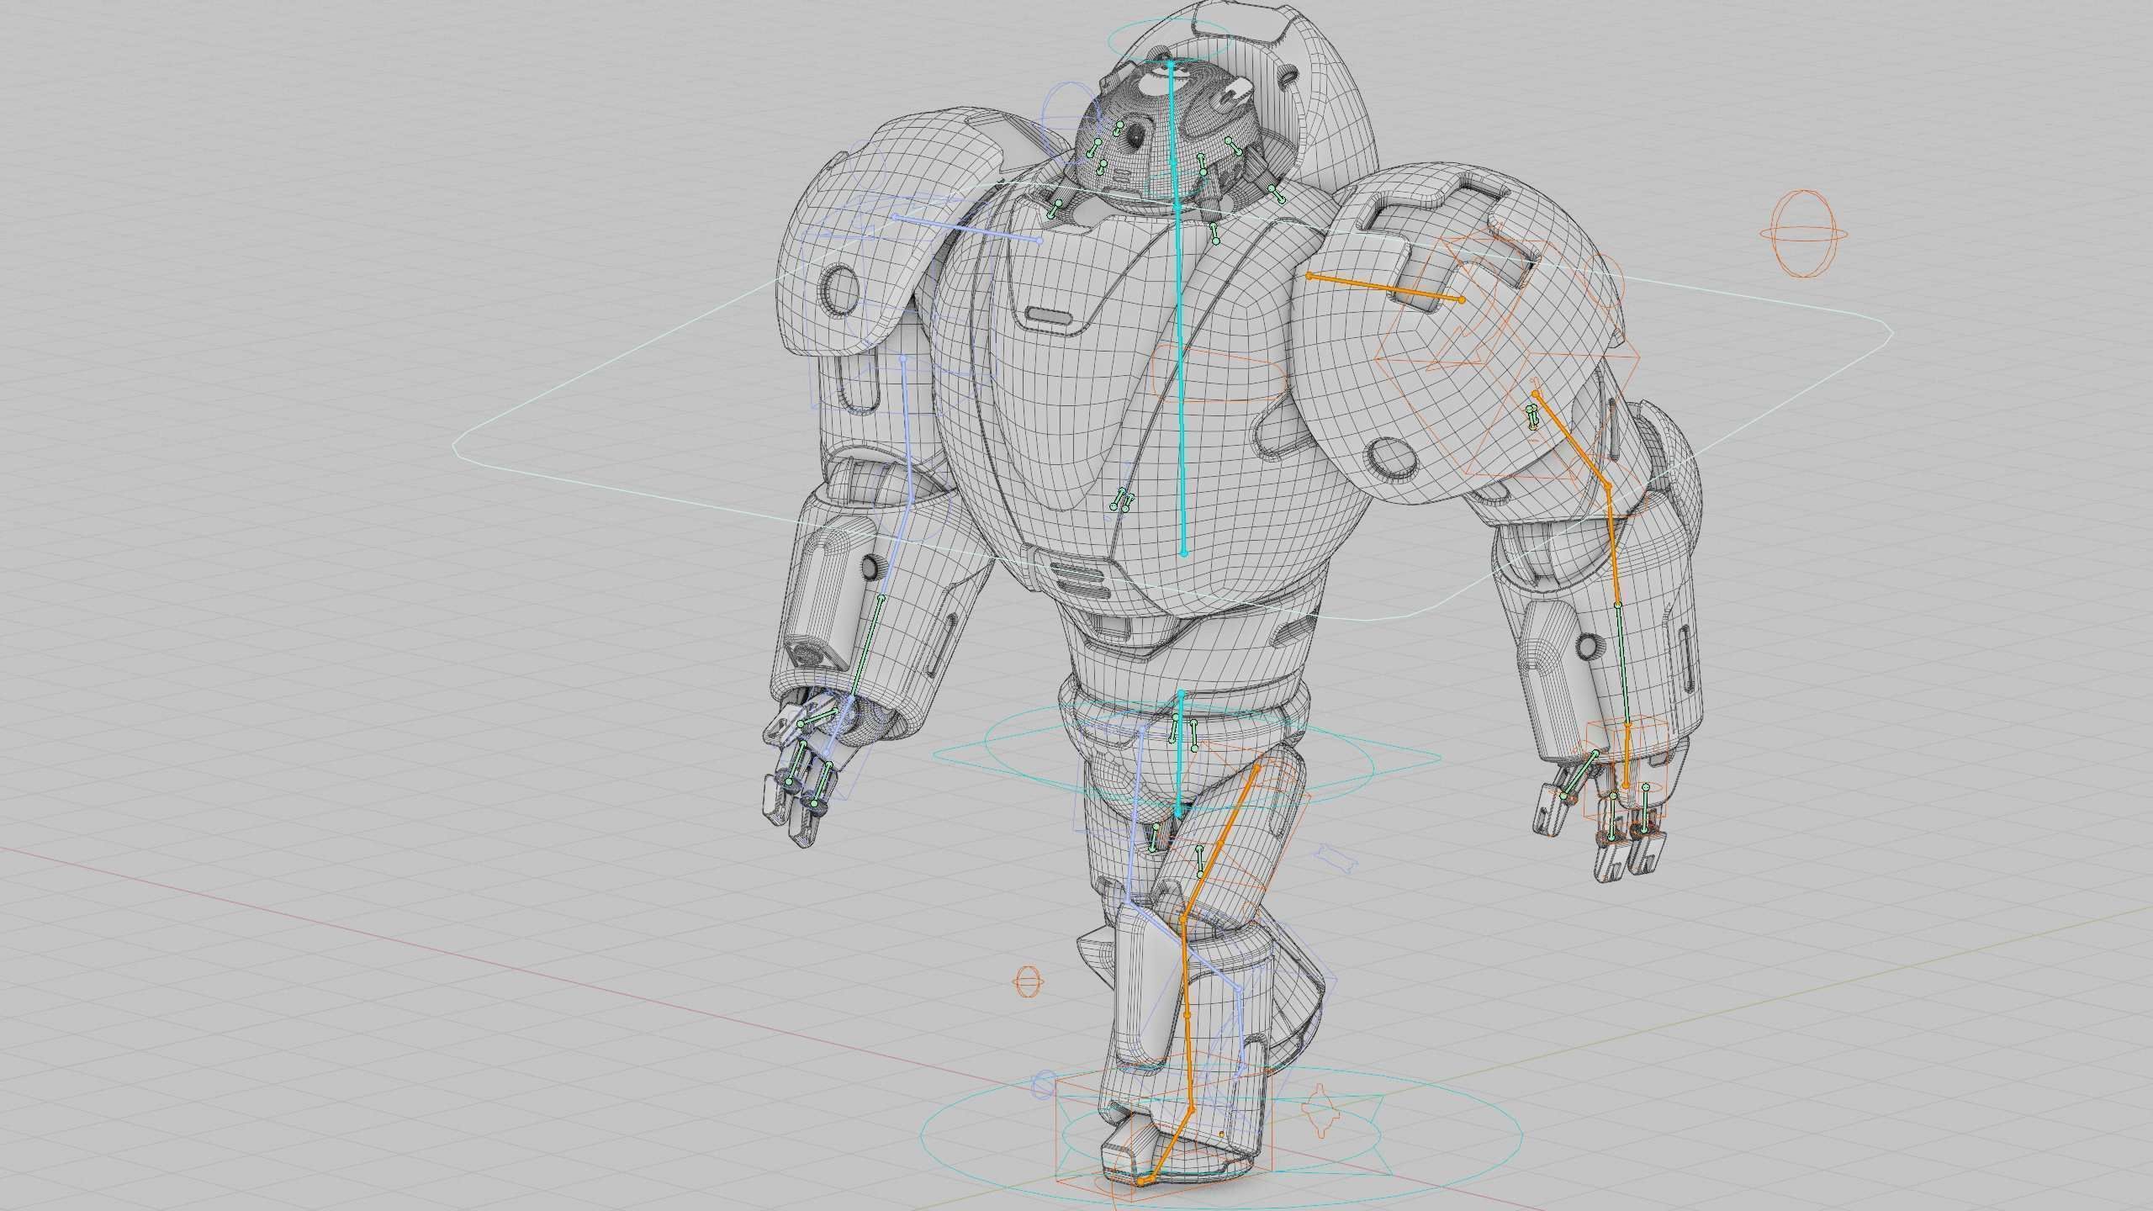This screenshot has width=2153, height=1211.
Task: Select the orange shoulder bone on the shoulder pad
Action: point(1386,288)
